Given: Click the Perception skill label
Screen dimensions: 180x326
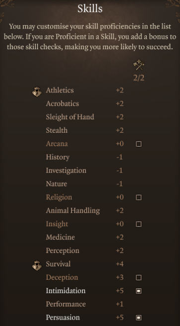Looking at the screenshot, I should point(62,251).
